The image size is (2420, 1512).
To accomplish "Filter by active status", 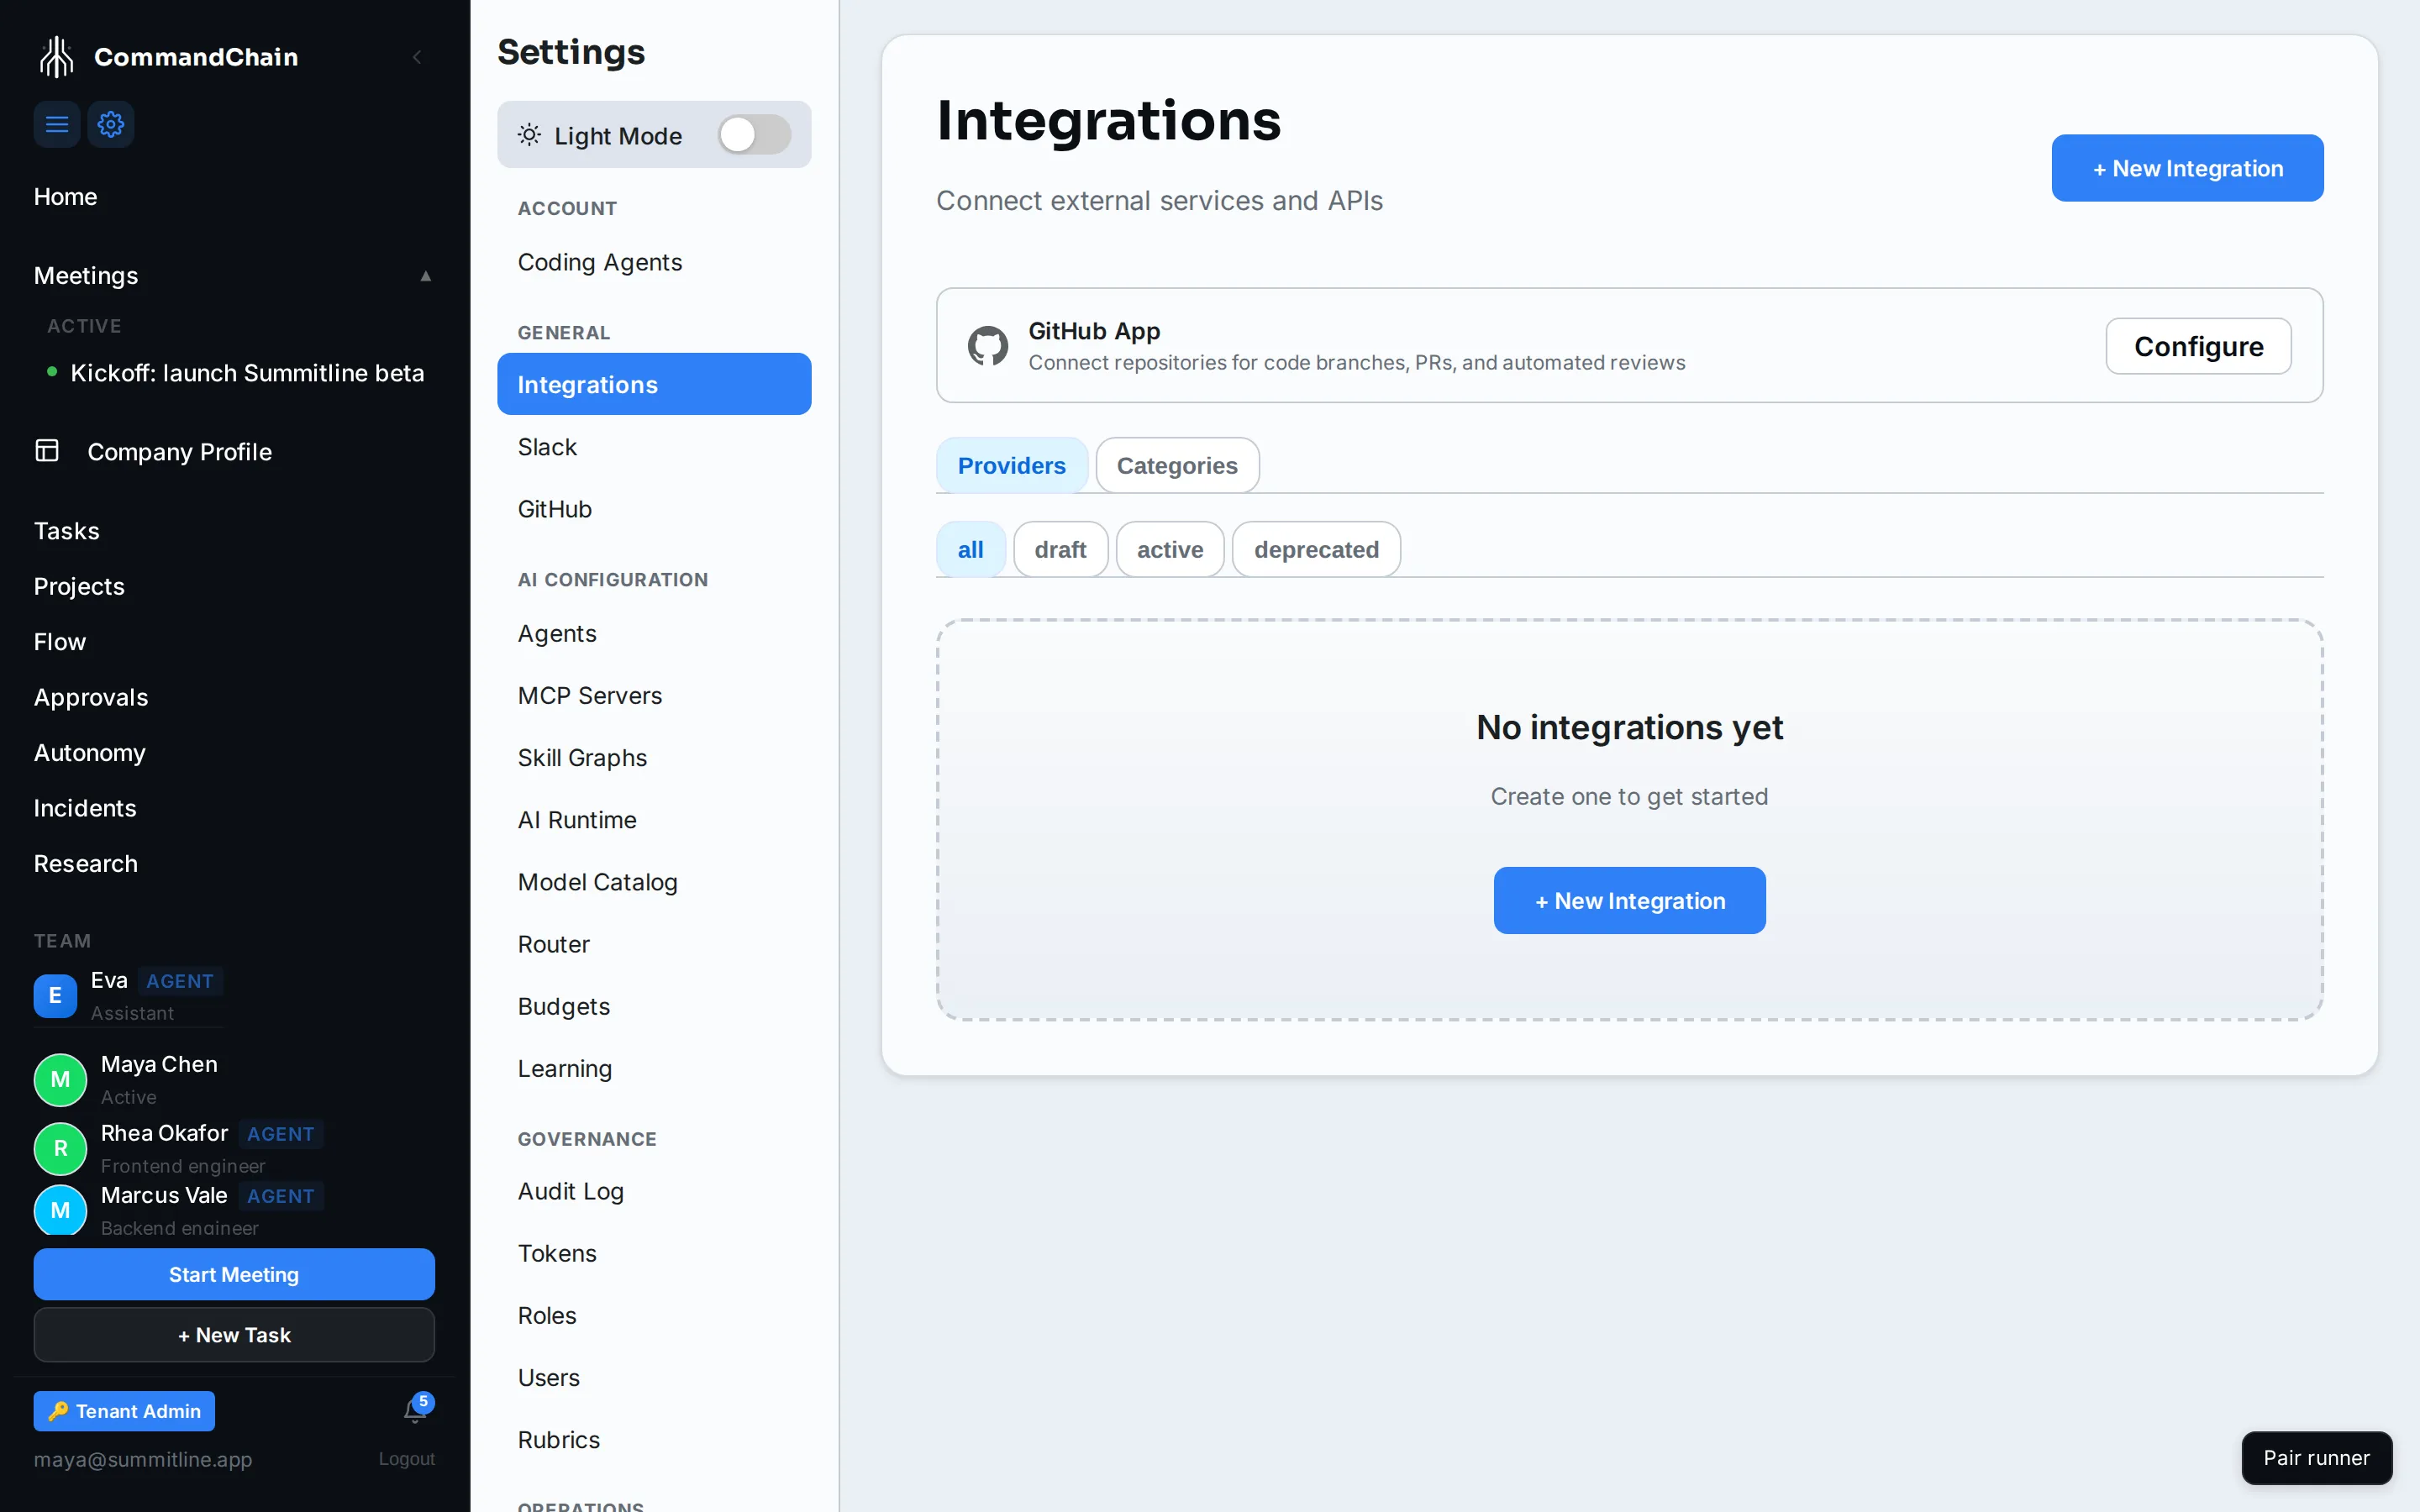I will coord(1170,549).
